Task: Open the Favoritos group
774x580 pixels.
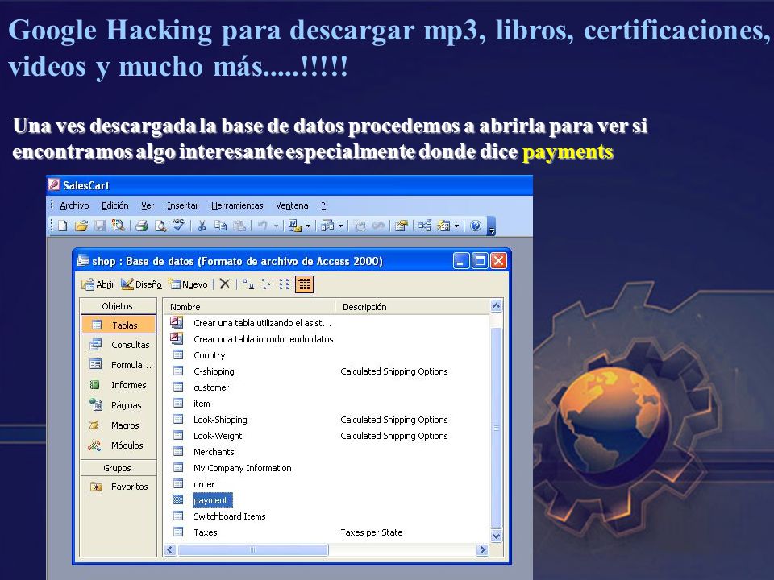Action: (119, 487)
